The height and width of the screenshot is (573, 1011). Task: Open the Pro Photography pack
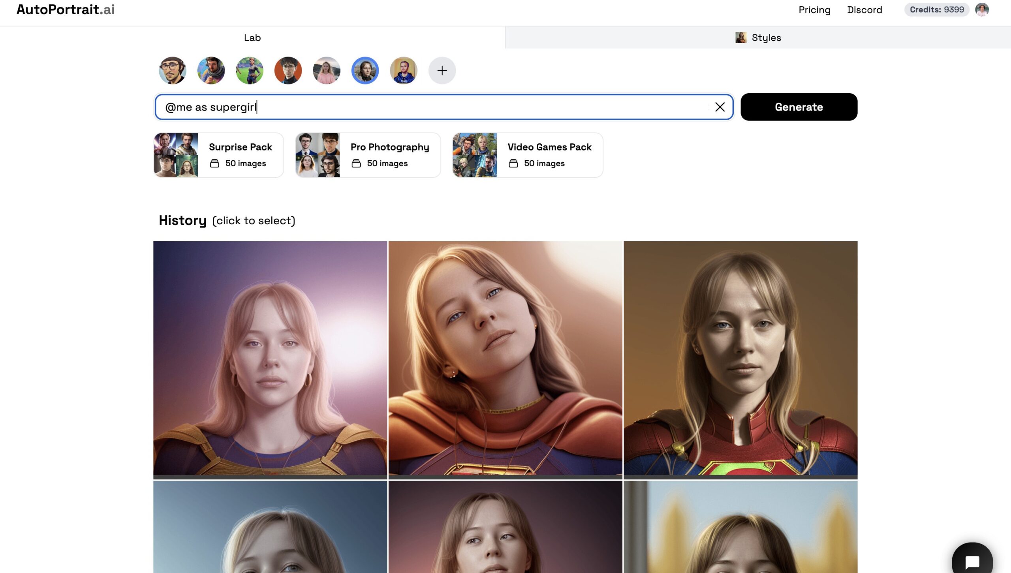[x=368, y=154]
